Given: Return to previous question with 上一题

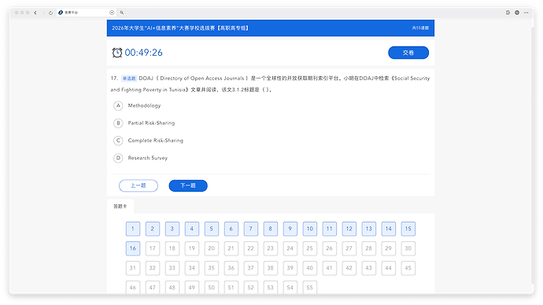Looking at the screenshot, I should tap(139, 186).
